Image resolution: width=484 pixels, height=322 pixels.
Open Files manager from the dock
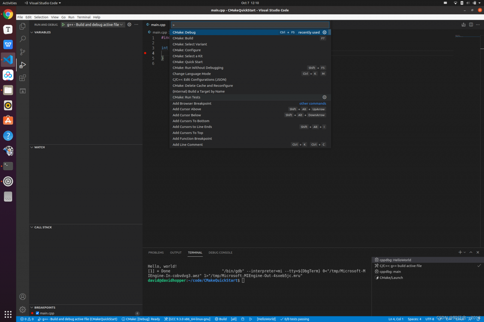coord(8,90)
